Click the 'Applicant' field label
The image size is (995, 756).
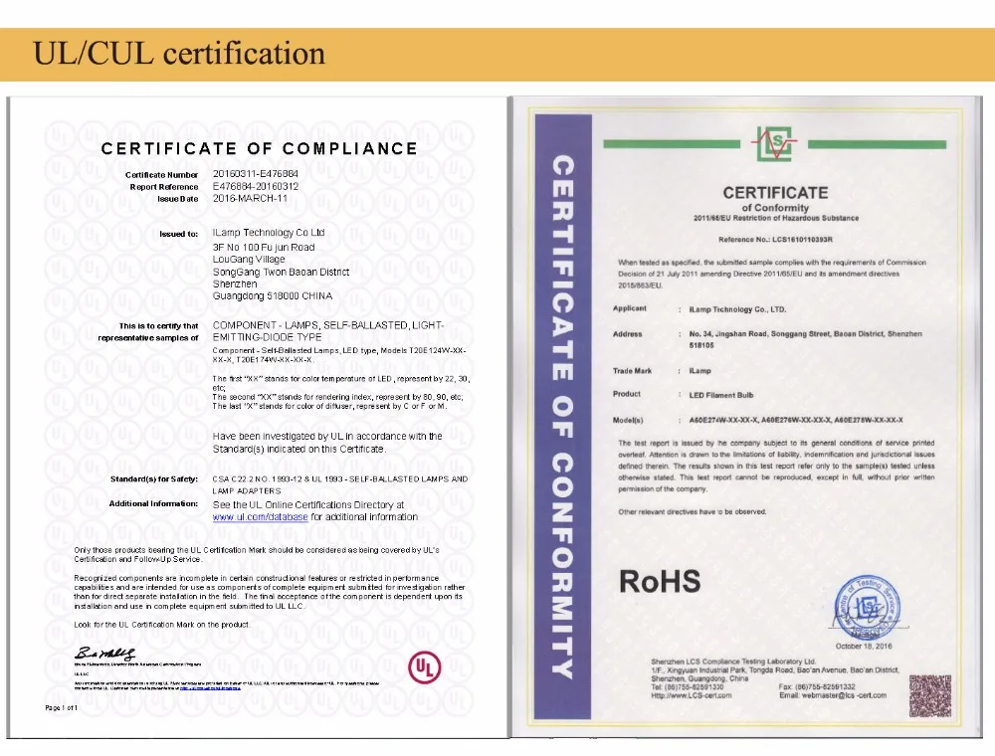pyautogui.click(x=630, y=308)
